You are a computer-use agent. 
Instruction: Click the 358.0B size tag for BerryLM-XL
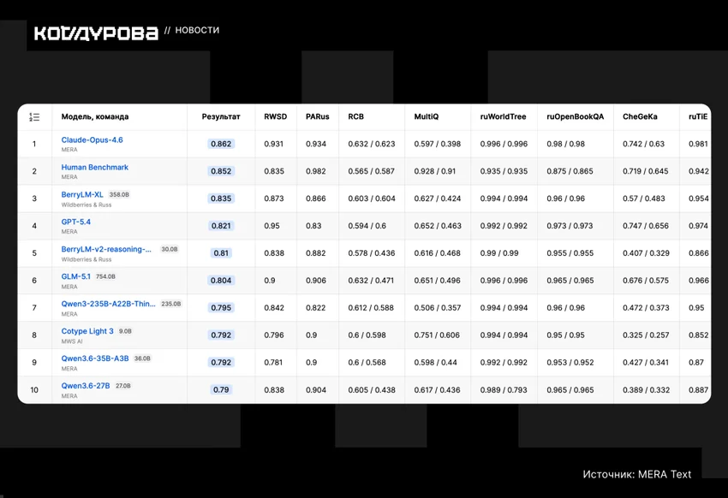pyautogui.click(x=119, y=195)
